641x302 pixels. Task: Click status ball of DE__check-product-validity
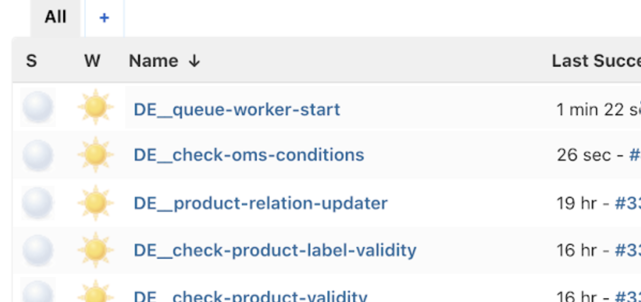coord(37,292)
